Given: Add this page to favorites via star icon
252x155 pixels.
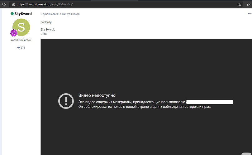Looking at the screenshot, I should click(239, 4).
